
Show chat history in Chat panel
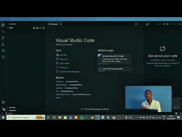164,24
